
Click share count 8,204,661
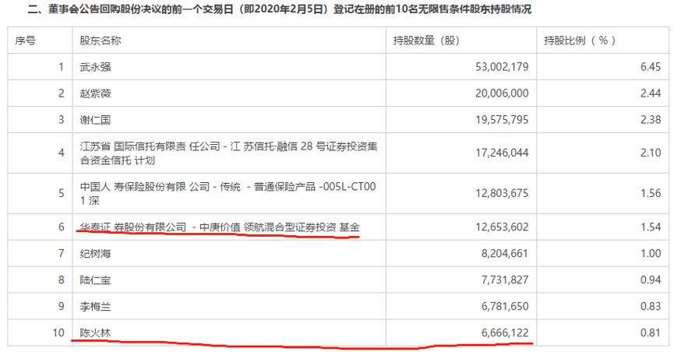click(x=505, y=254)
